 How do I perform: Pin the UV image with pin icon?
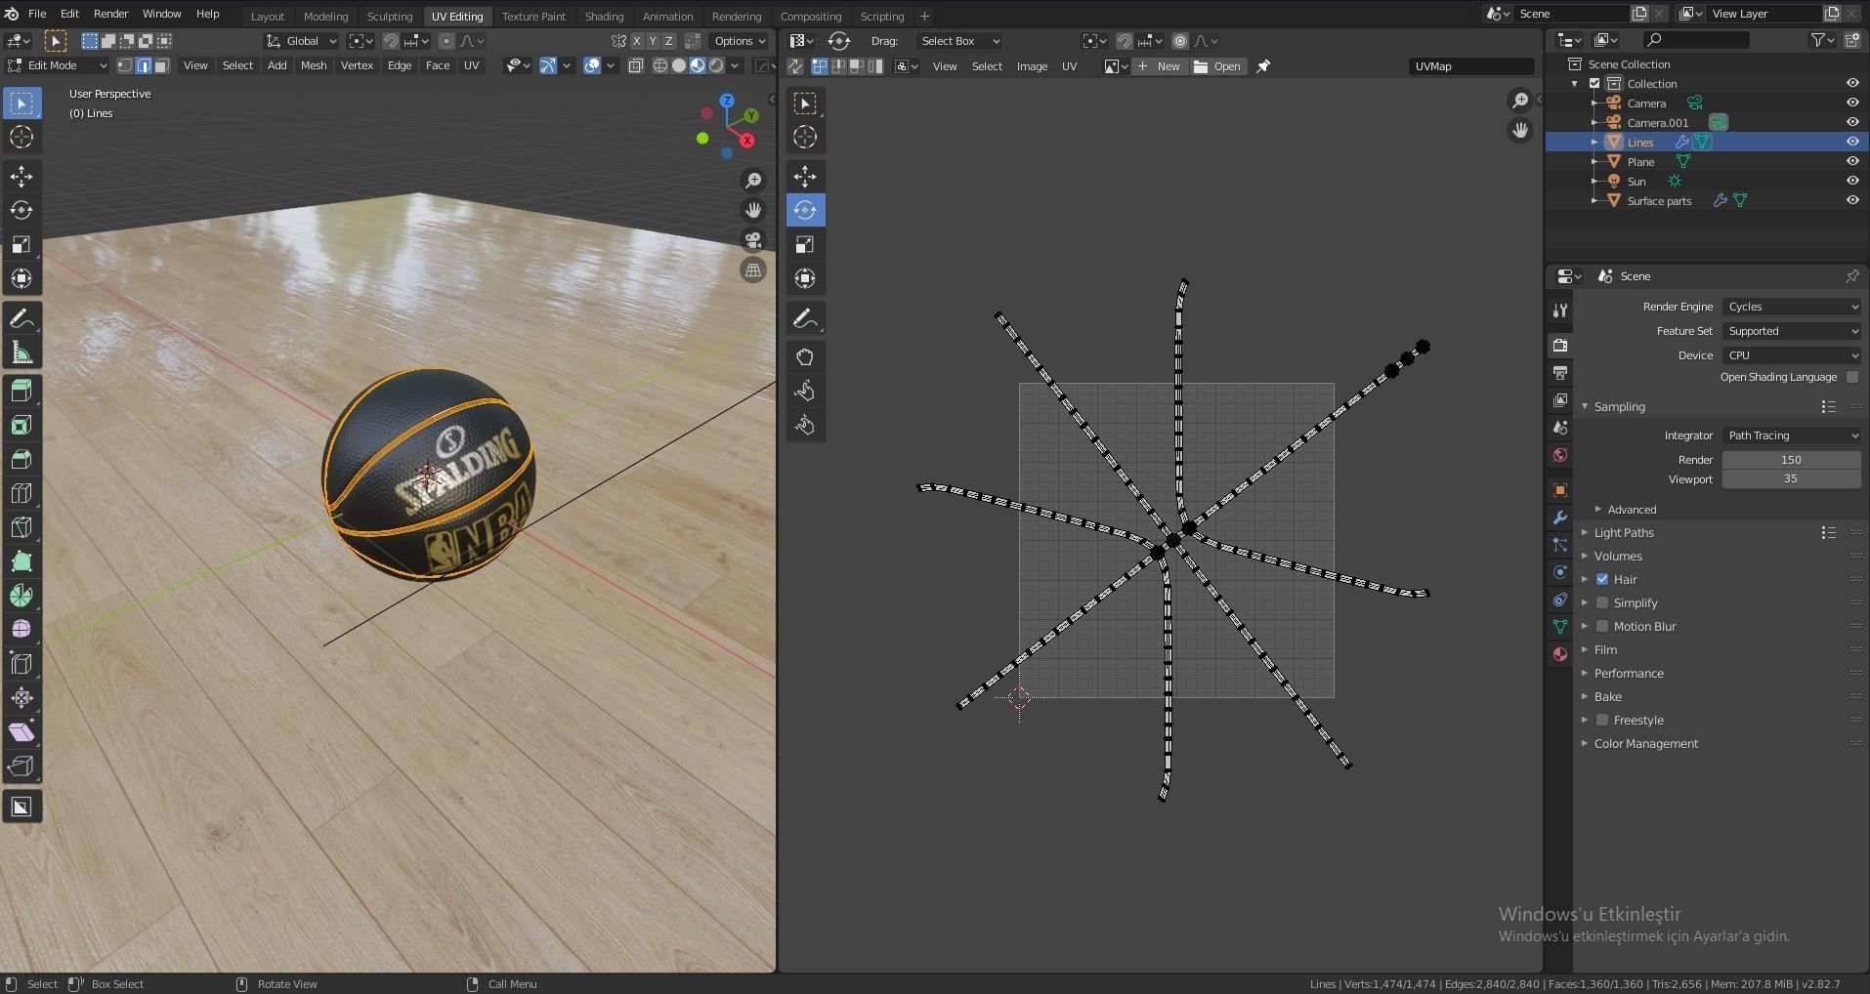pyautogui.click(x=1263, y=66)
